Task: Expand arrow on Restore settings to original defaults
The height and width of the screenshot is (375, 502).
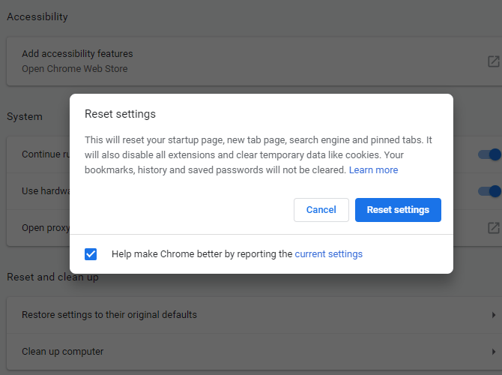Action: tap(493, 315)
